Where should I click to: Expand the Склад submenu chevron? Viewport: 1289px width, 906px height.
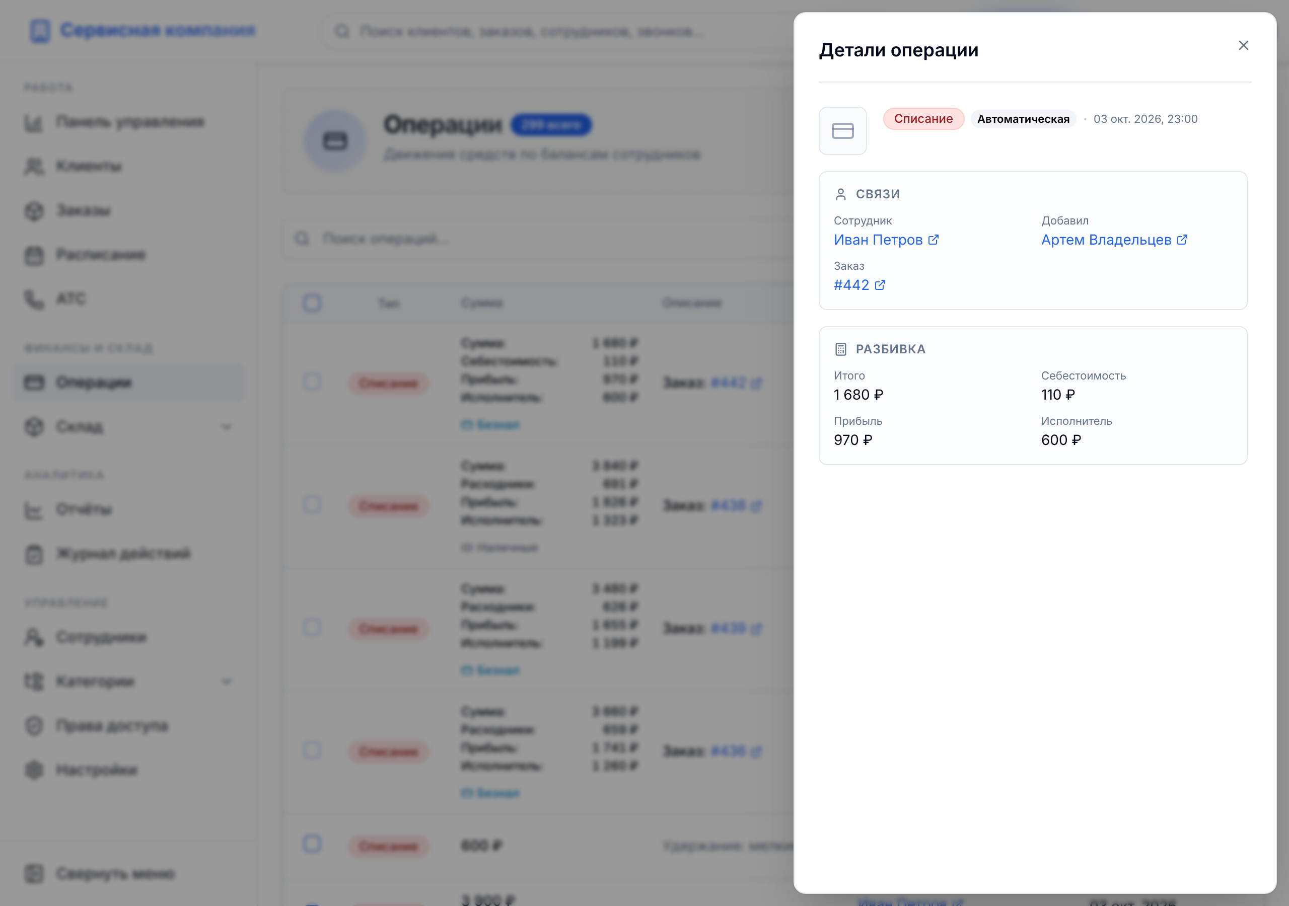click(x=226, y=427)
